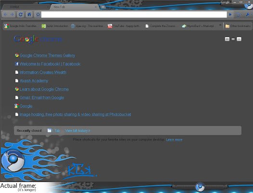Bookmark this page with the star
This screenshot has width=253, height=193.
click(38, 14)
